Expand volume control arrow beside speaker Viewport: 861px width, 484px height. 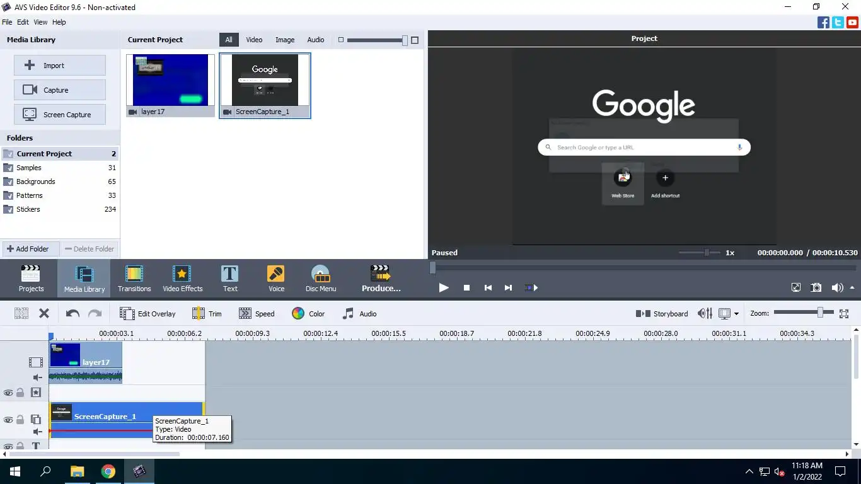(x=852, y=287)
